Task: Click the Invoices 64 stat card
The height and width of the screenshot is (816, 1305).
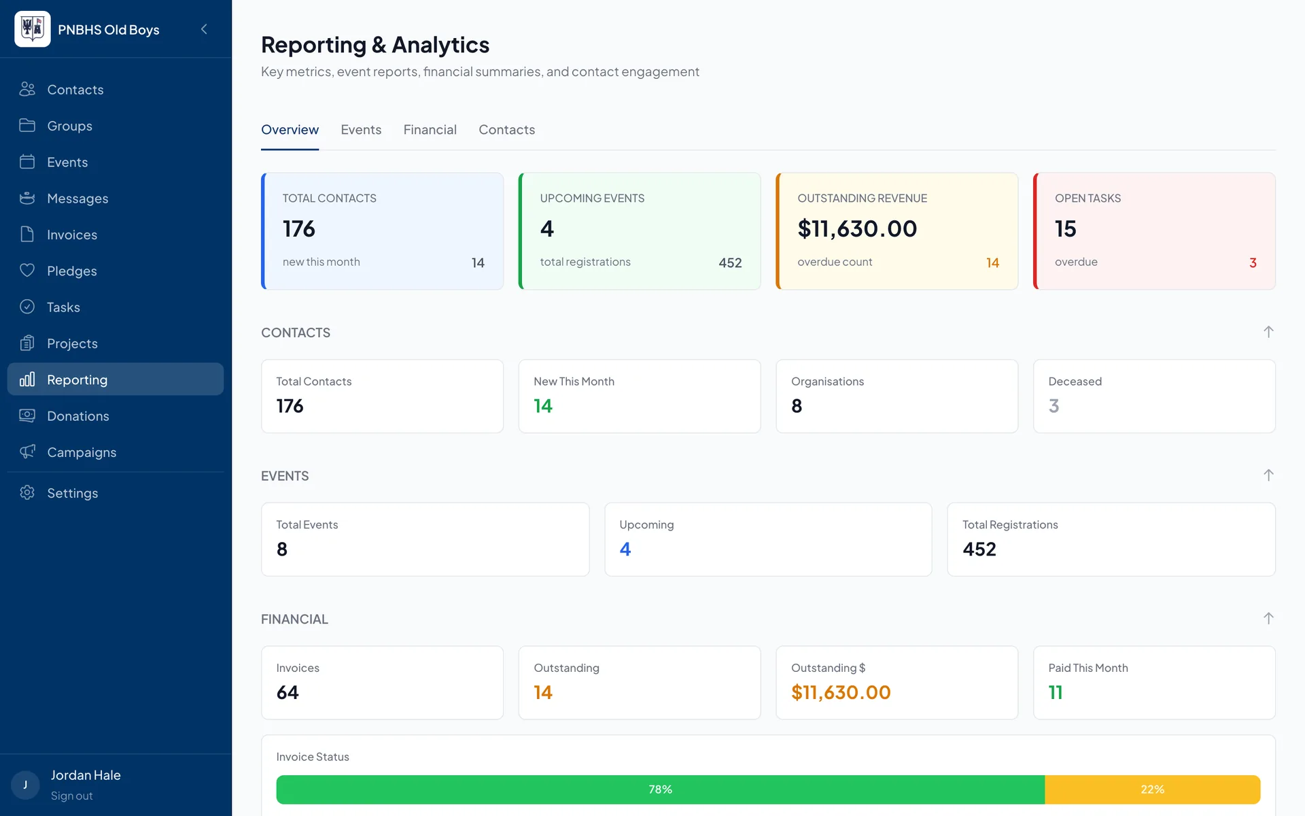Action: click(382, 683)
